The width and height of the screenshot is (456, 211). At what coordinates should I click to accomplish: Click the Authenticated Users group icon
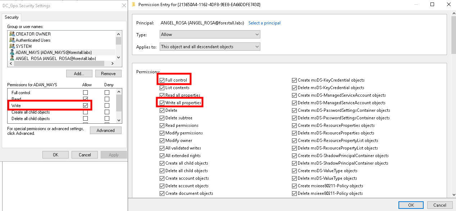pos(12,40)
